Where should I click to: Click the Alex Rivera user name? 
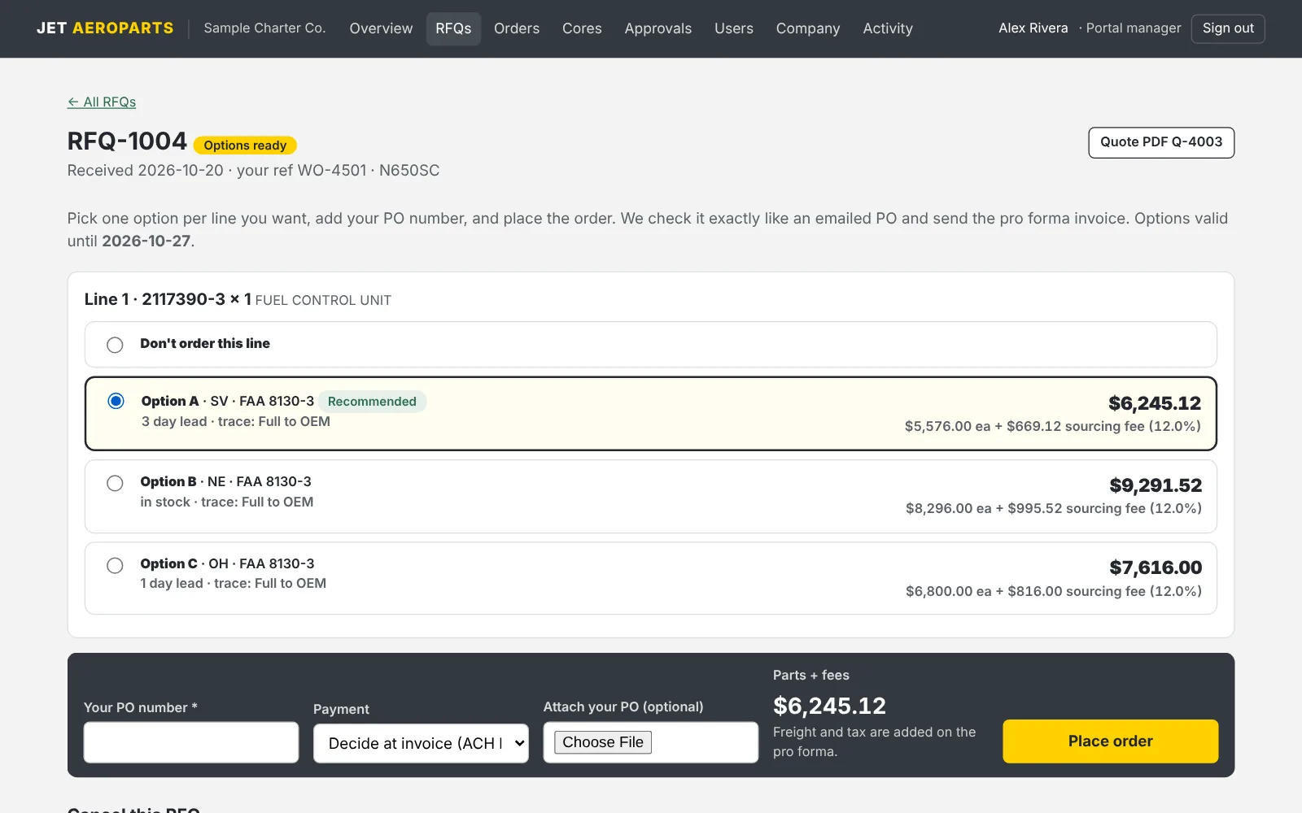point(1033,28)
